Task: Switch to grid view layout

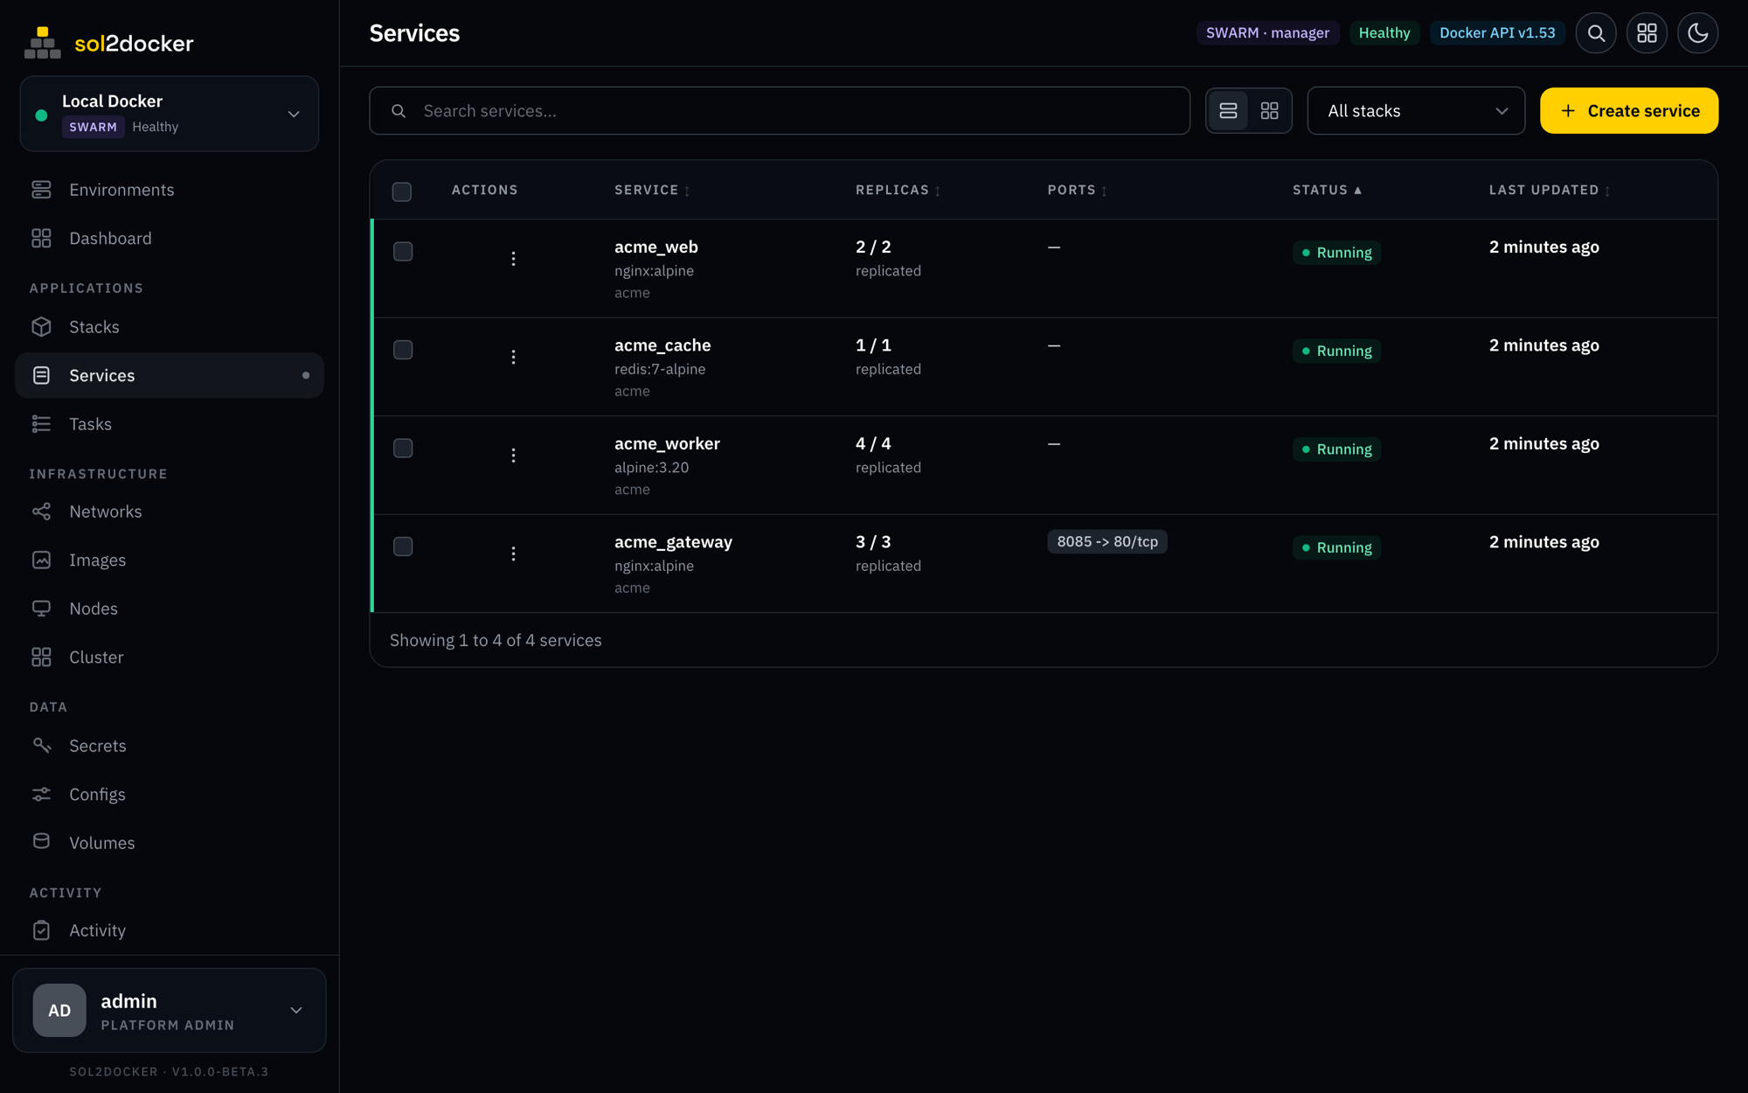Action: click(x=1269, y=111)
